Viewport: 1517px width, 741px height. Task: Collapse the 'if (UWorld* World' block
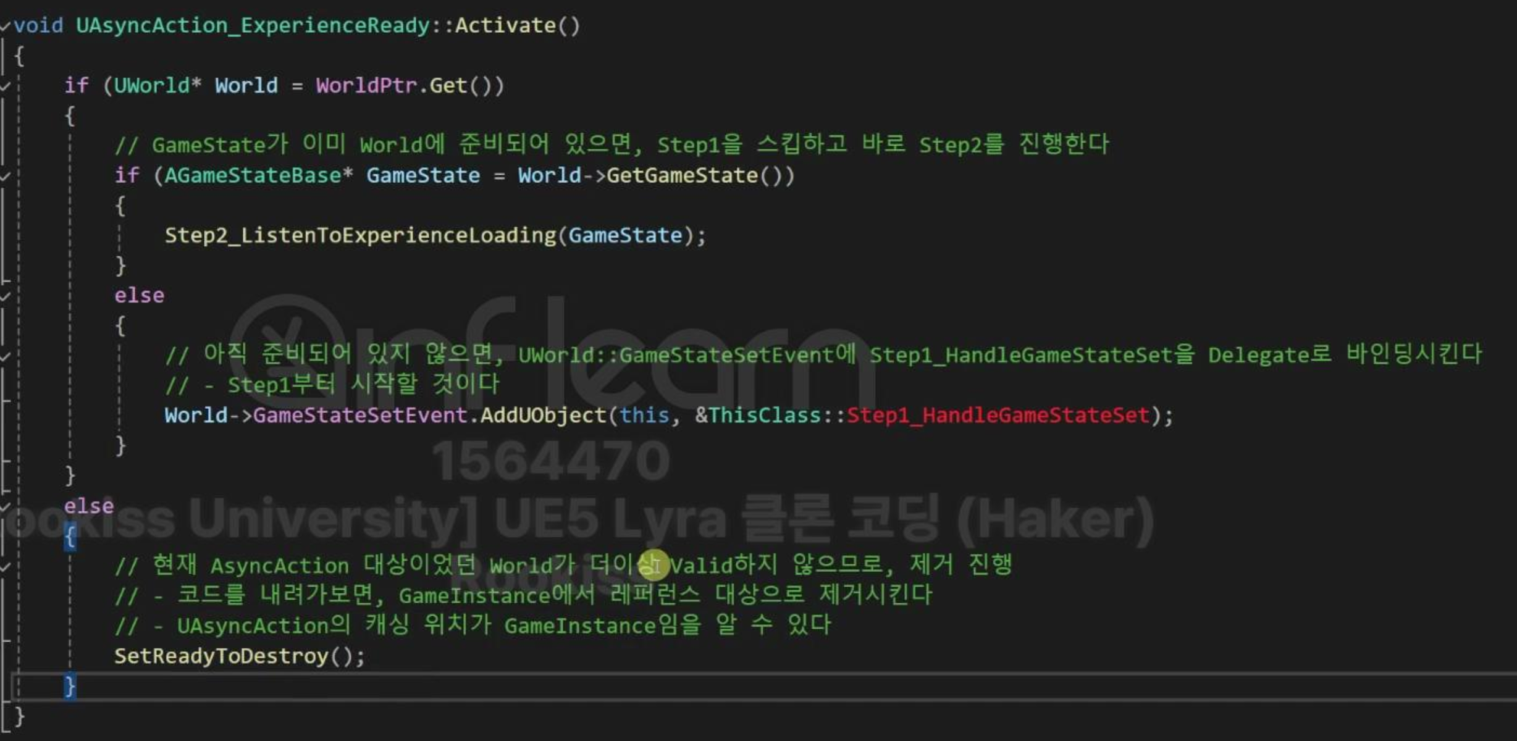(x=5, y=86)
